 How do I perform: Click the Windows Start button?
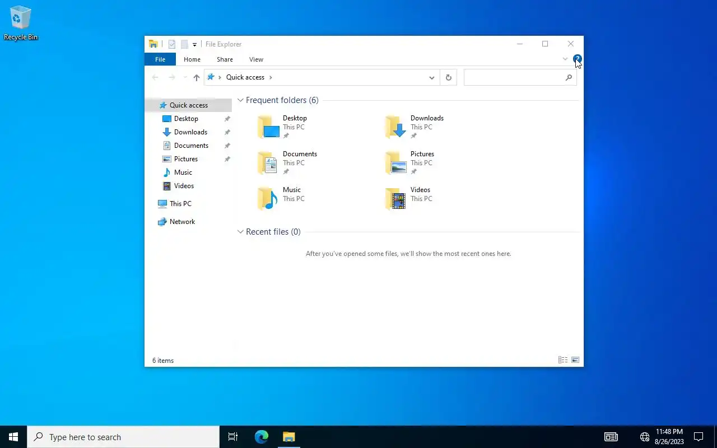pos(13,437)
